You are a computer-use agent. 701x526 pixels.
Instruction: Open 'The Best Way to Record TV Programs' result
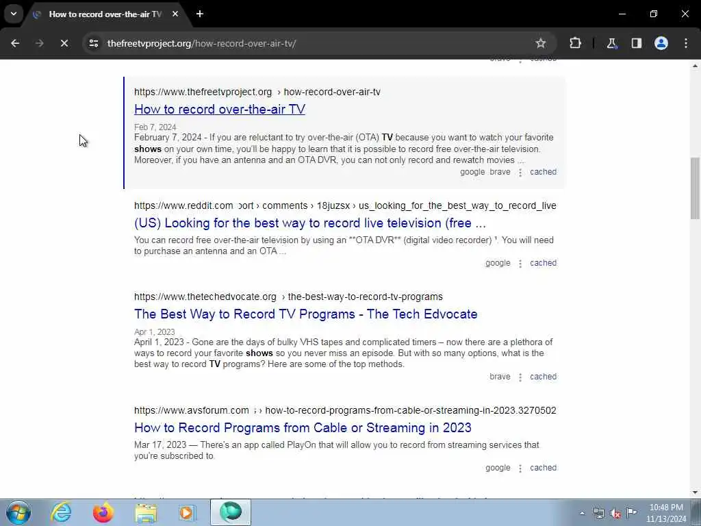click(306, 314)
